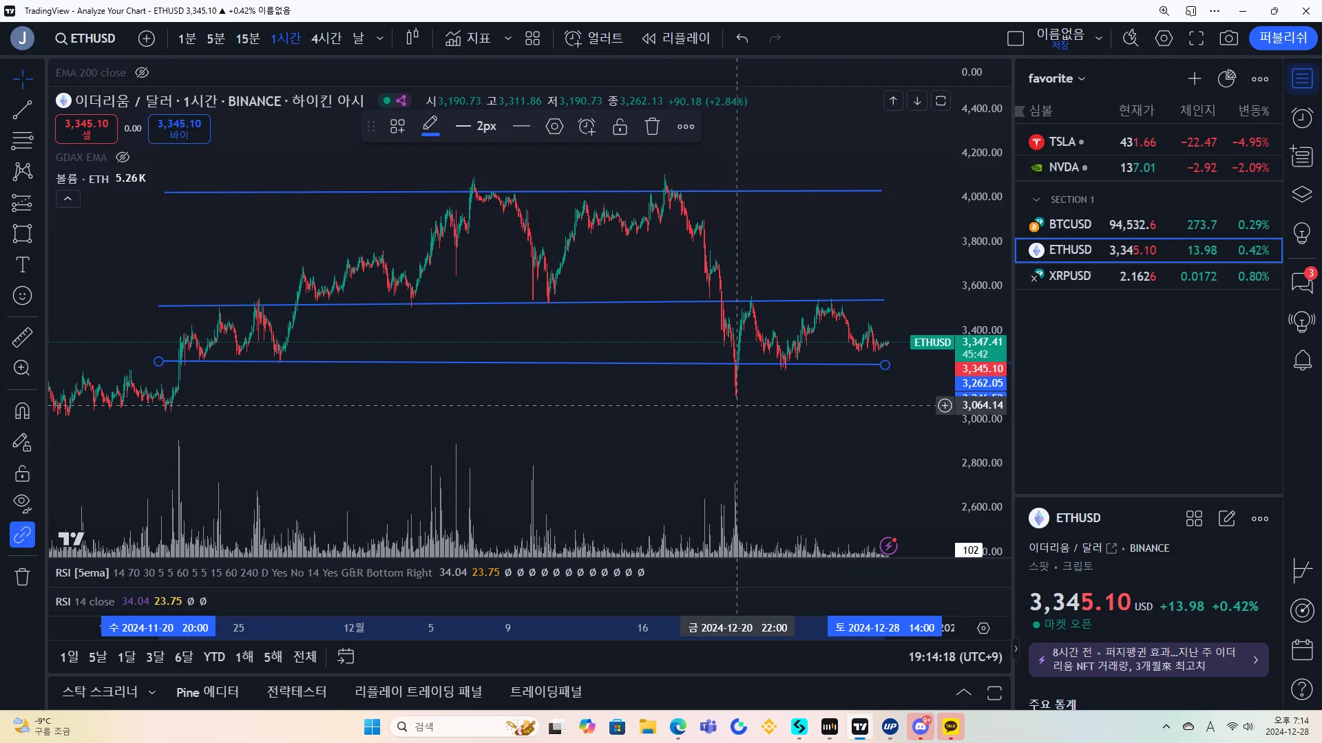Click the 퍼블리쉬 button
The image size is (1322, 743).
1282,39
